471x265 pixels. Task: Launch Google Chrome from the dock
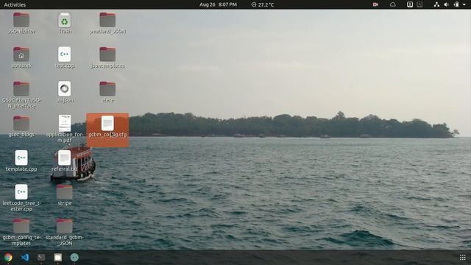click(x=8, y=258)
